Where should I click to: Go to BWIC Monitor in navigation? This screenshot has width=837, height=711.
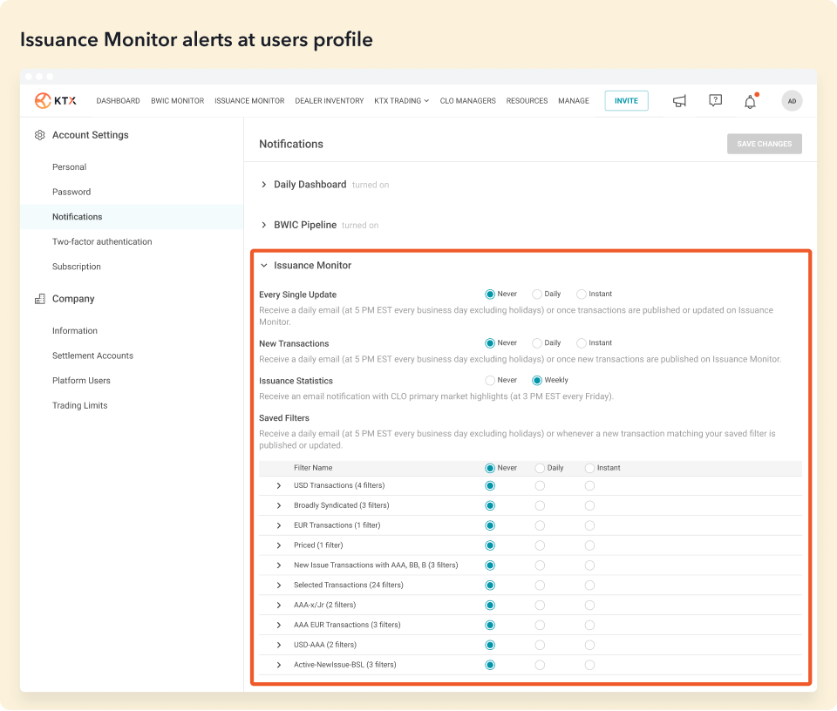pos(177,101)
